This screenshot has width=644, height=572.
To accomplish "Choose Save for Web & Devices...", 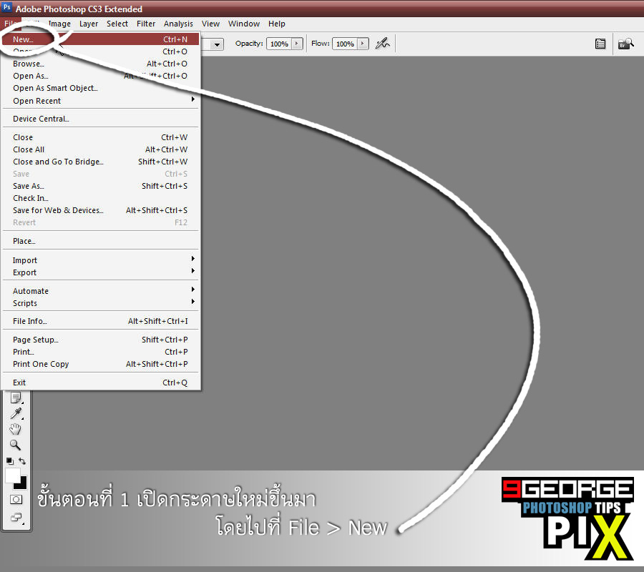I will (x=101, y=210).
